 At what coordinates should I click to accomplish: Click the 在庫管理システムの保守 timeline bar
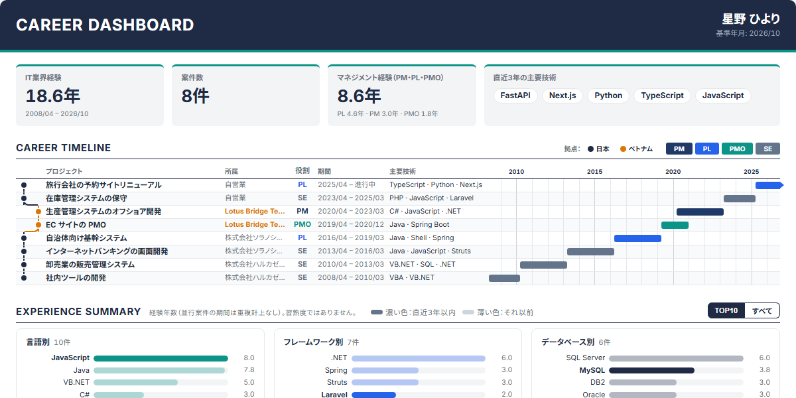click(x=739, y=198)
